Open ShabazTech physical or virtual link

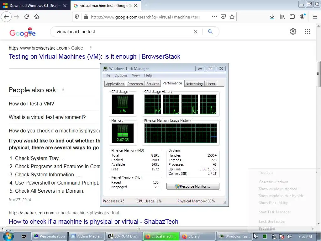93,222
